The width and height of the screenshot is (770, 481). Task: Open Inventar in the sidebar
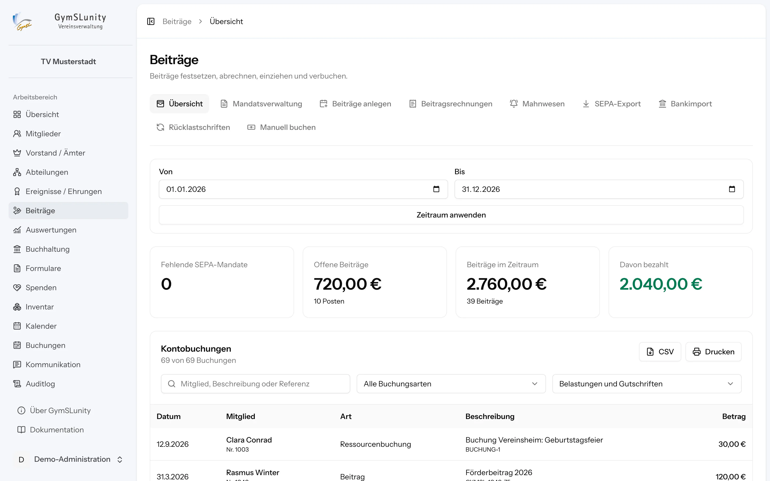coord(68,307)
